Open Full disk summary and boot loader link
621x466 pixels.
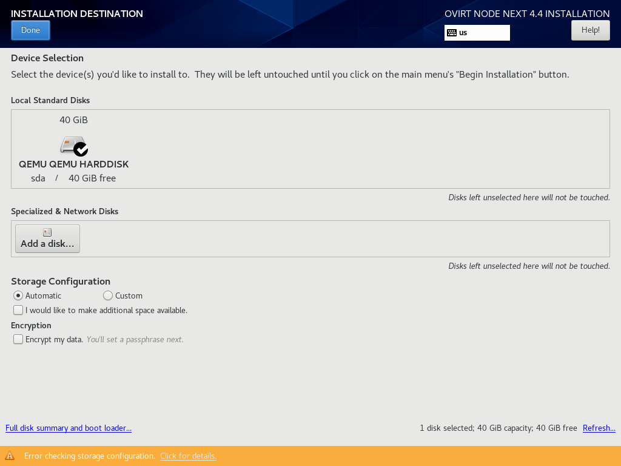(x=69, y=428)
